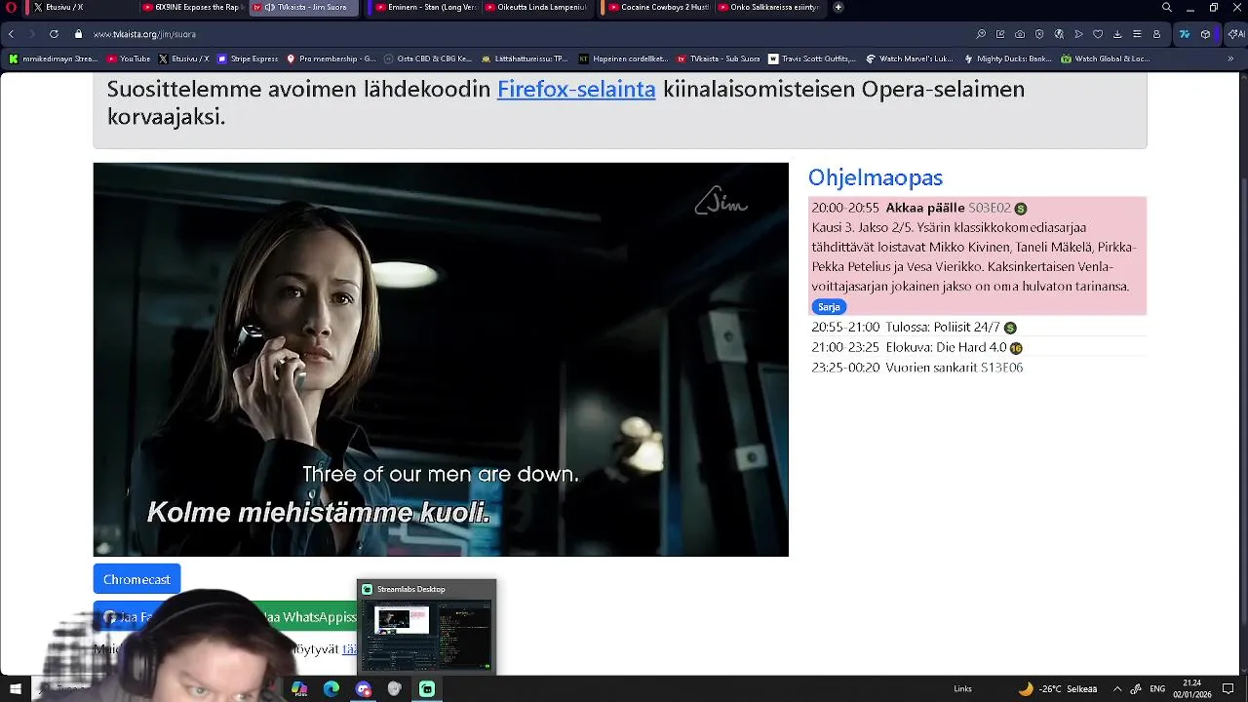Image resolution: width=1248 pixels, height=702 pixels.
Task: Click the Chromecast button
Action: (x=136, y=579)
